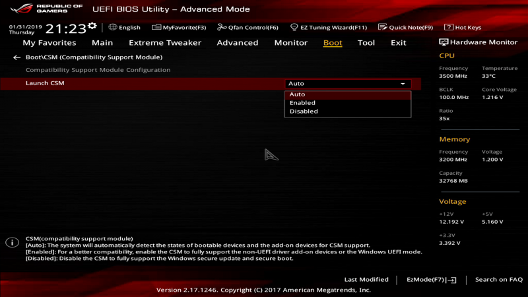Click the +12V reading 12.192 V

451,222
